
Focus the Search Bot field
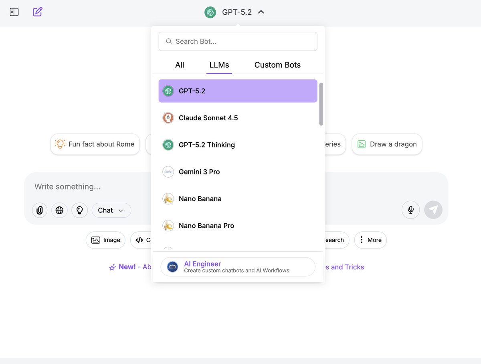pos(238,41)
